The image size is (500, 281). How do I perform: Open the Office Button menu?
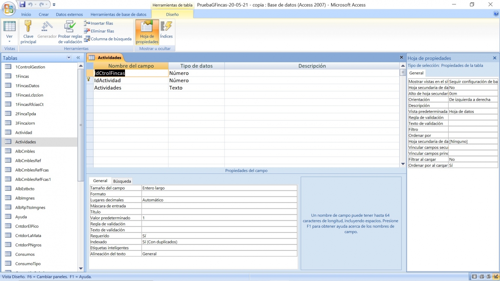point(8,8)
